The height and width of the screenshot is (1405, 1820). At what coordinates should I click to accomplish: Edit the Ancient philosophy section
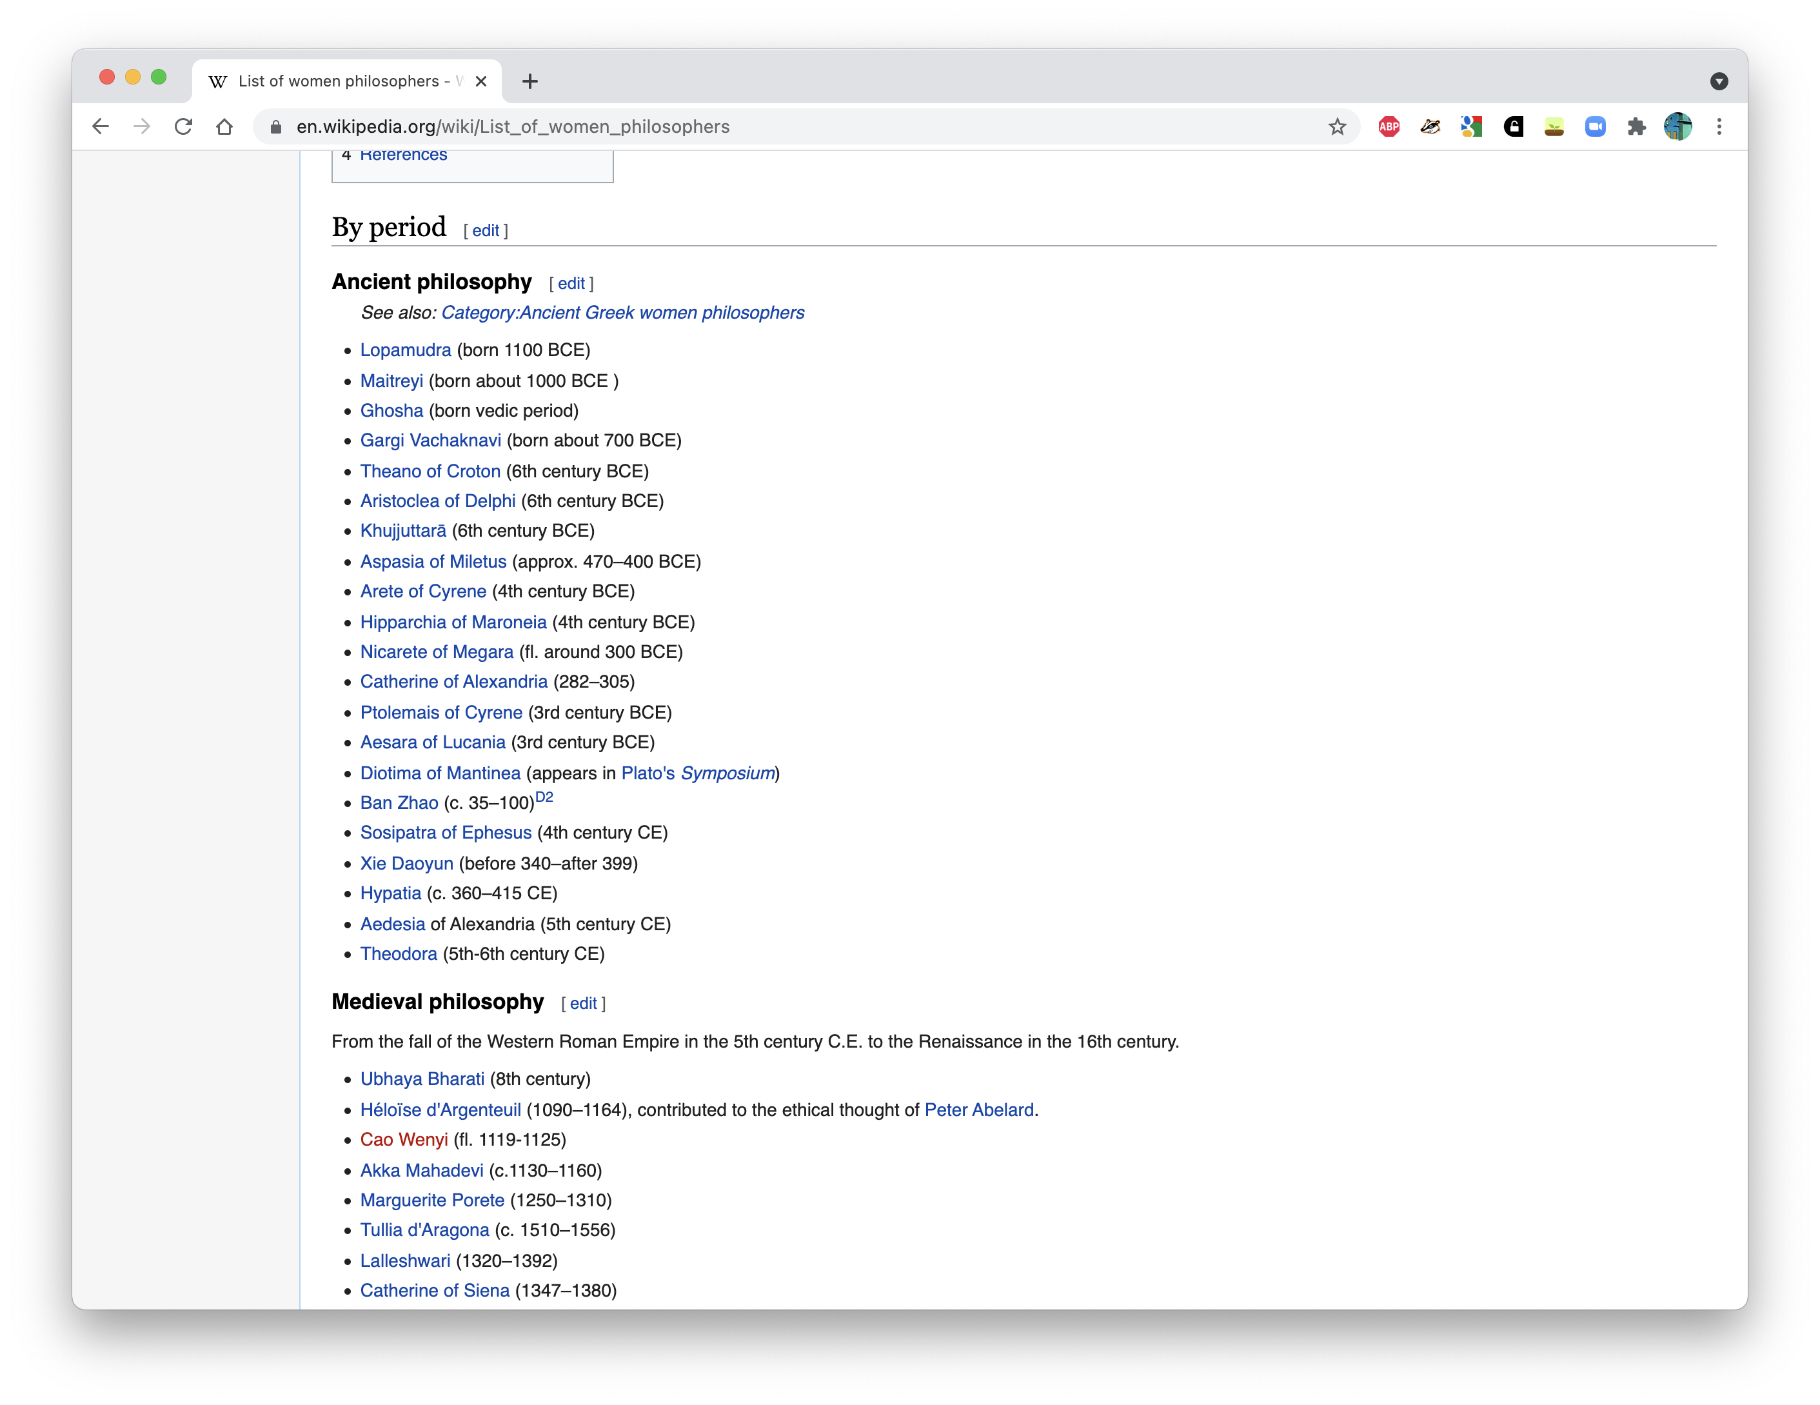click(x=571, y=283)
